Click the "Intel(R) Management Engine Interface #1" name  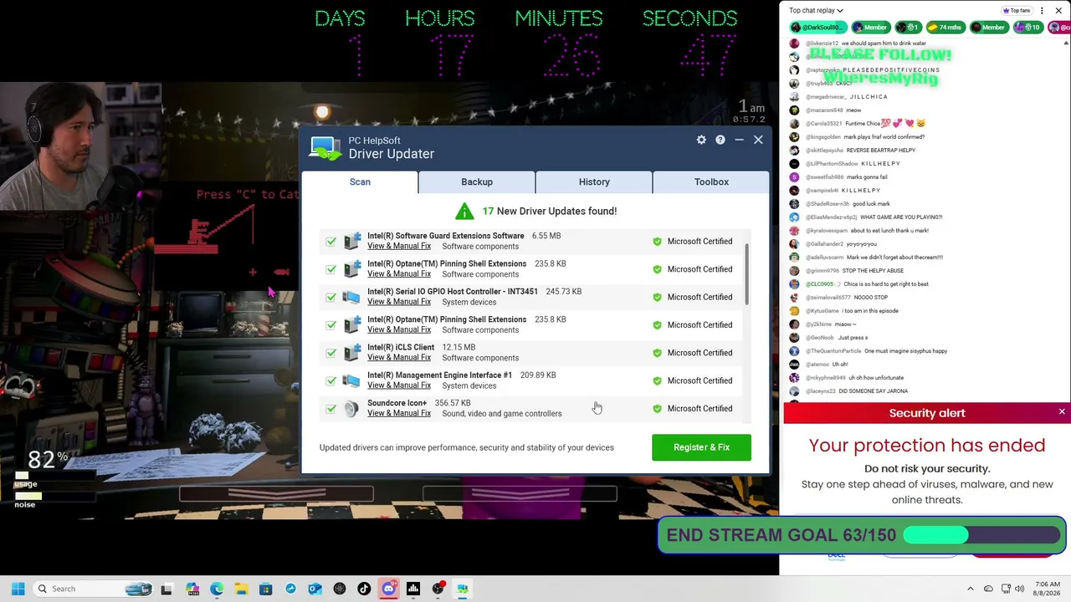[x=439, y=375]
